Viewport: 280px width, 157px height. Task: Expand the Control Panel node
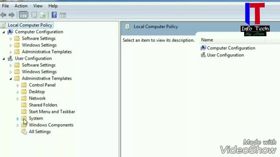17,85
